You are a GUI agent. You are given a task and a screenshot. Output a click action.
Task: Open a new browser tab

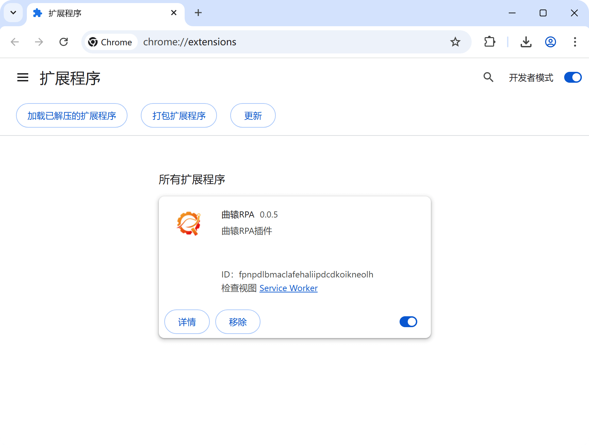click(x=198, y=13)
